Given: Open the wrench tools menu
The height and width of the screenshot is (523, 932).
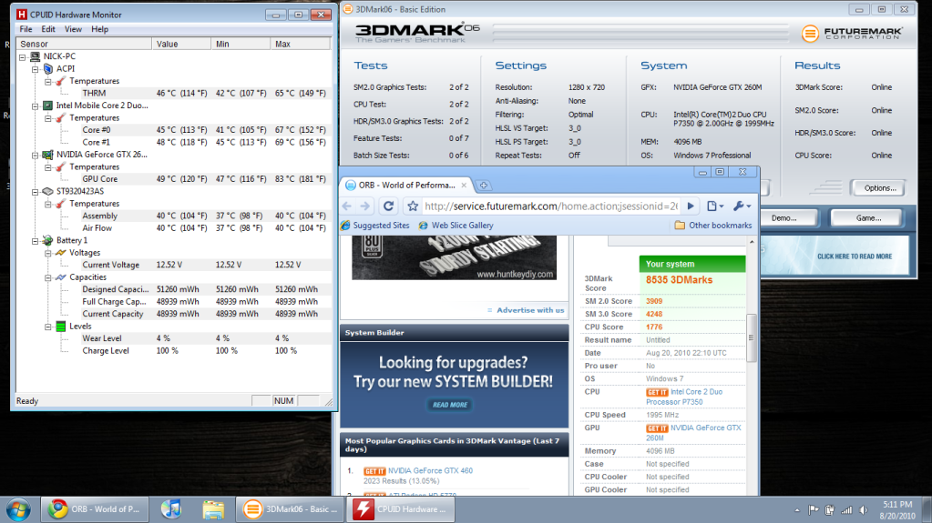Looking at the screenshot, I should click(742, 206).
